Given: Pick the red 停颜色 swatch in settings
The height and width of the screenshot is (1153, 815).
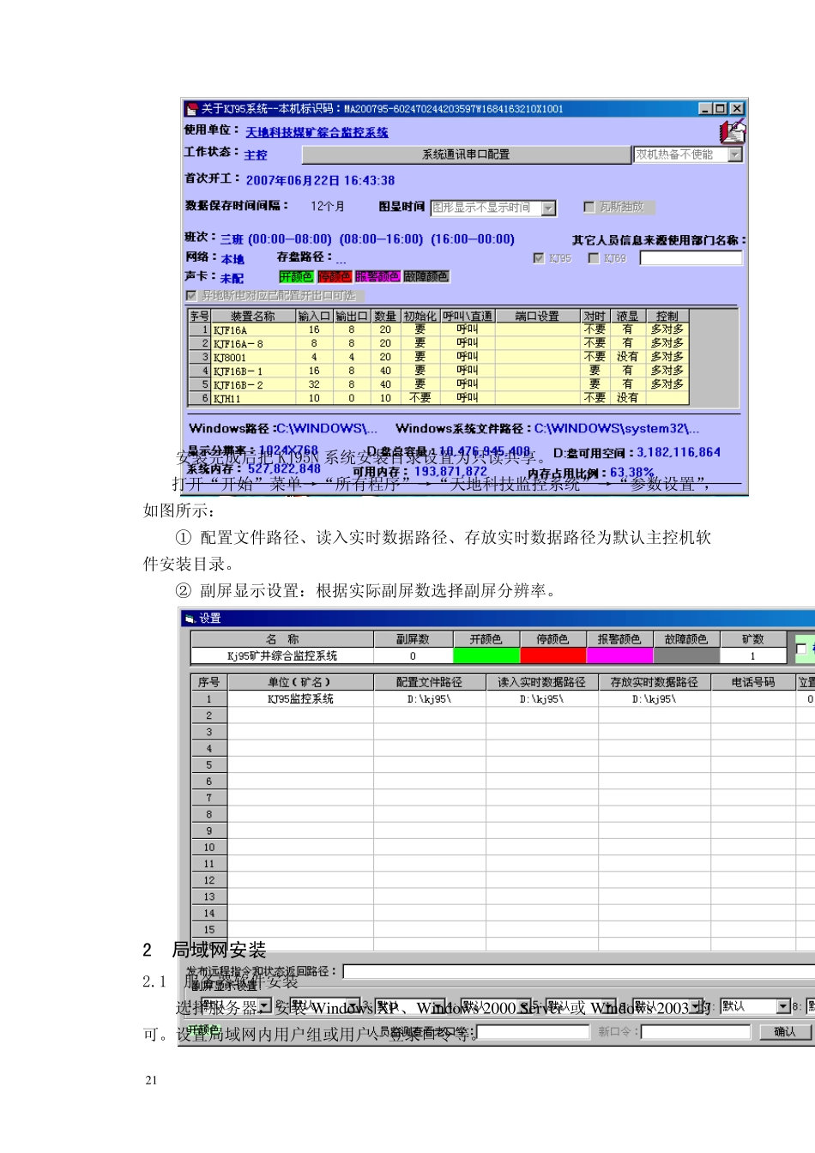Looking at the screenshot, I should 552,655.
